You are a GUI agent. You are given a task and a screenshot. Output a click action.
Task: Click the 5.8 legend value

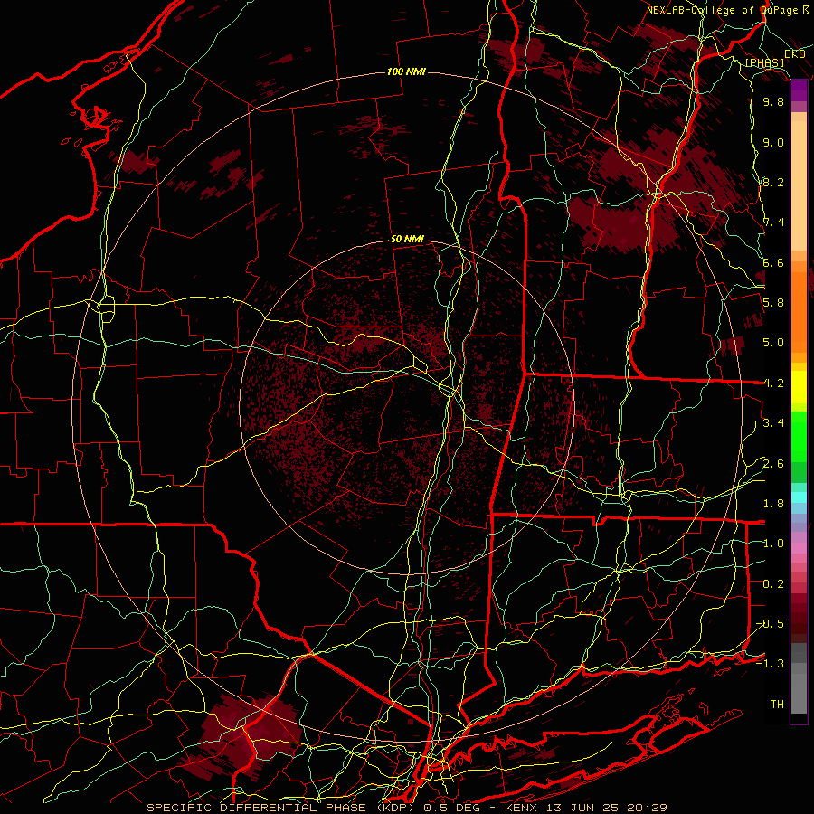[773, 303]
